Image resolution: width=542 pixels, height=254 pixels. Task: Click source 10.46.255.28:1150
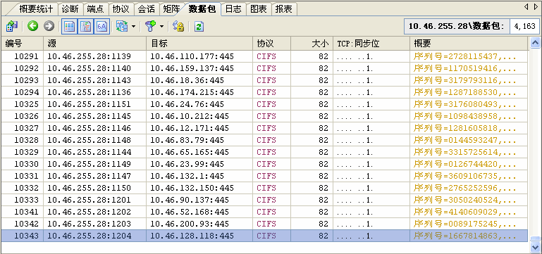tap(90, 188)
